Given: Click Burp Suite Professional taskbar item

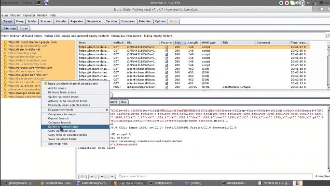Looking at the screenshot, I should click(129, 183).
